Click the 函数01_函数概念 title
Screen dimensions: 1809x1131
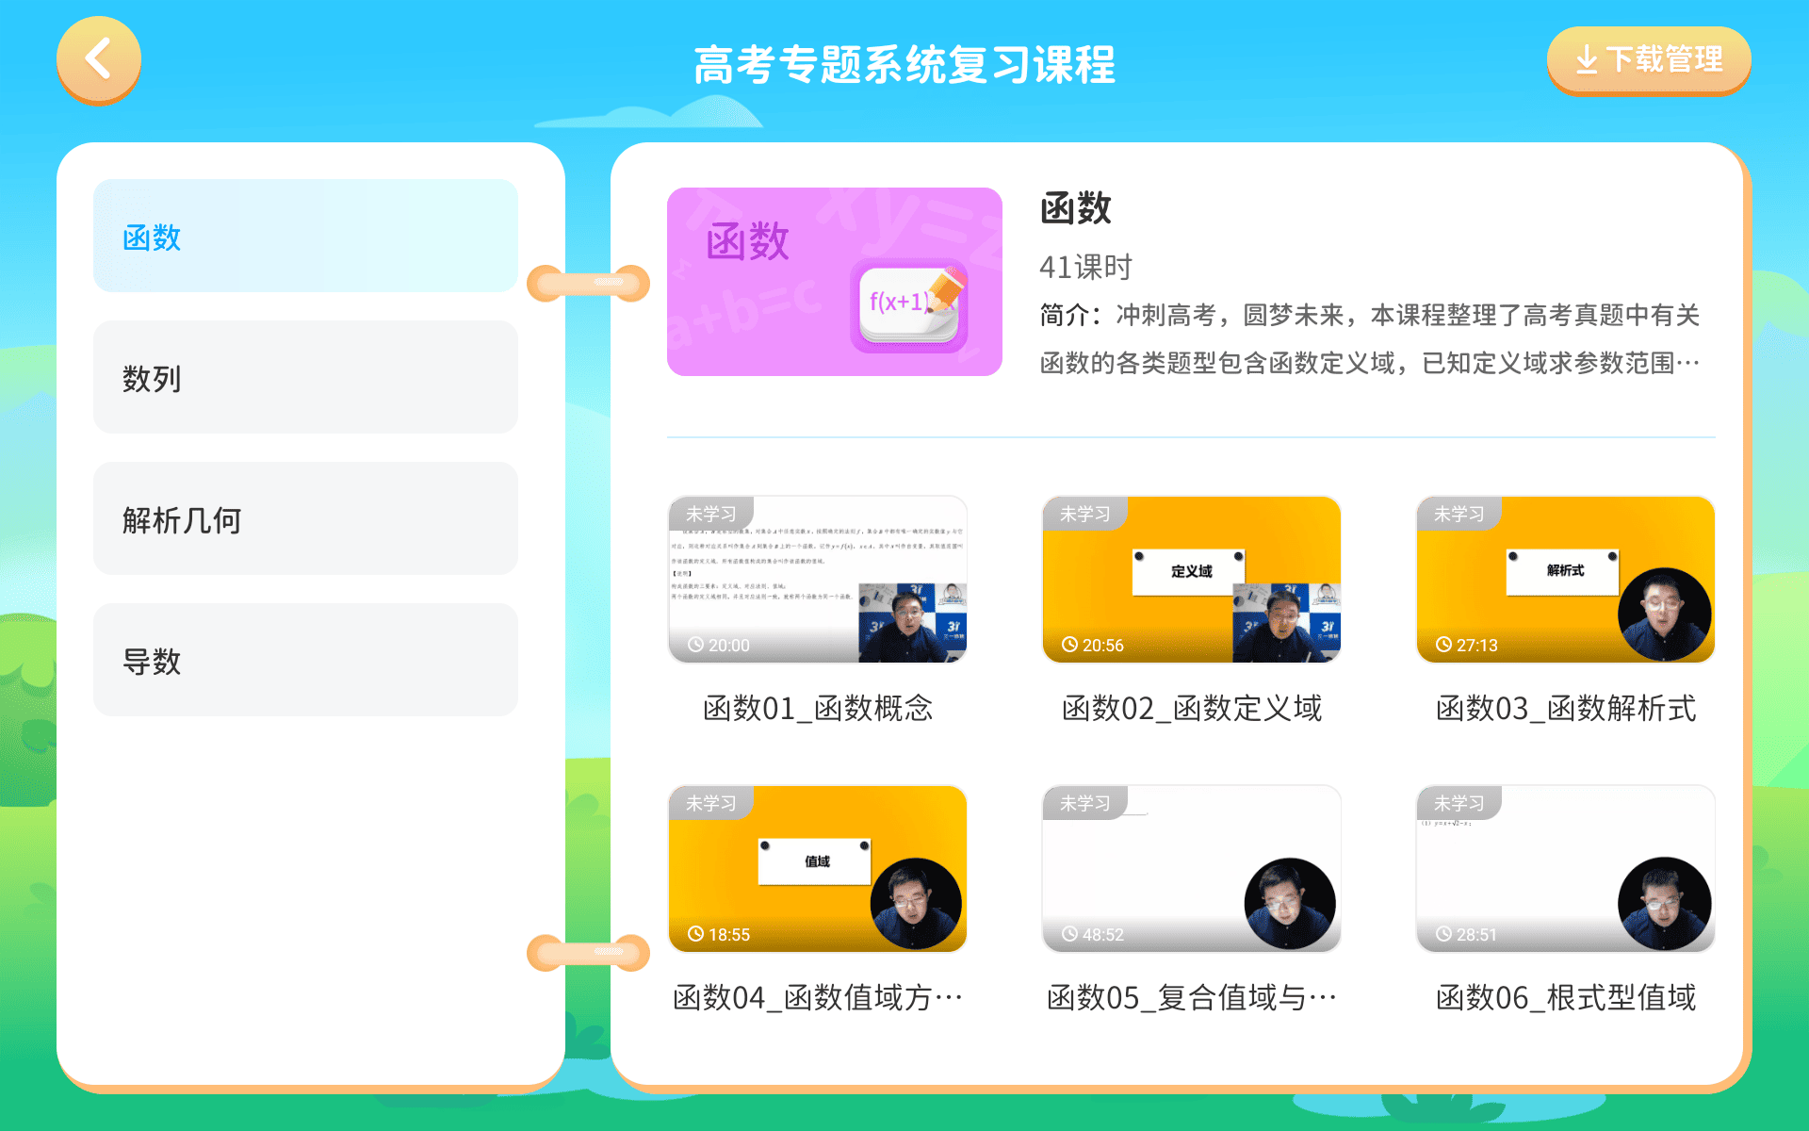tap(817, 709)
